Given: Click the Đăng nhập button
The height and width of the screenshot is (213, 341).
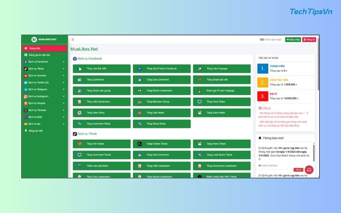Looking at the screenshot, I should (x=293, y=40).
